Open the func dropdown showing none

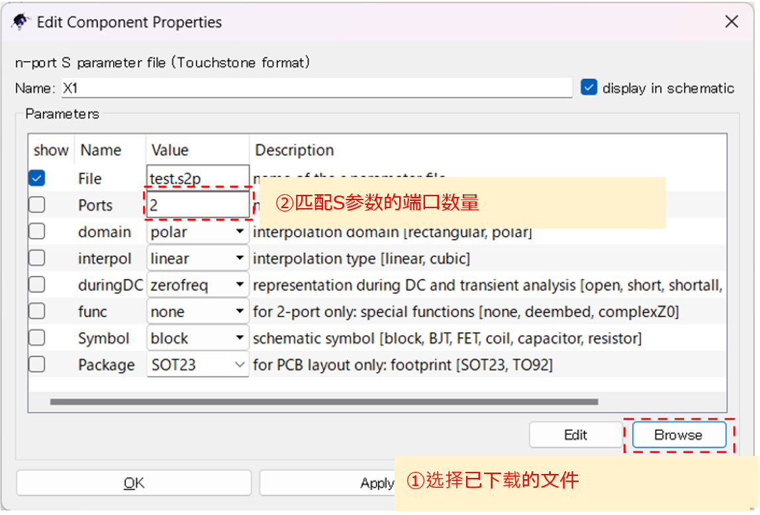coord(240,311)
